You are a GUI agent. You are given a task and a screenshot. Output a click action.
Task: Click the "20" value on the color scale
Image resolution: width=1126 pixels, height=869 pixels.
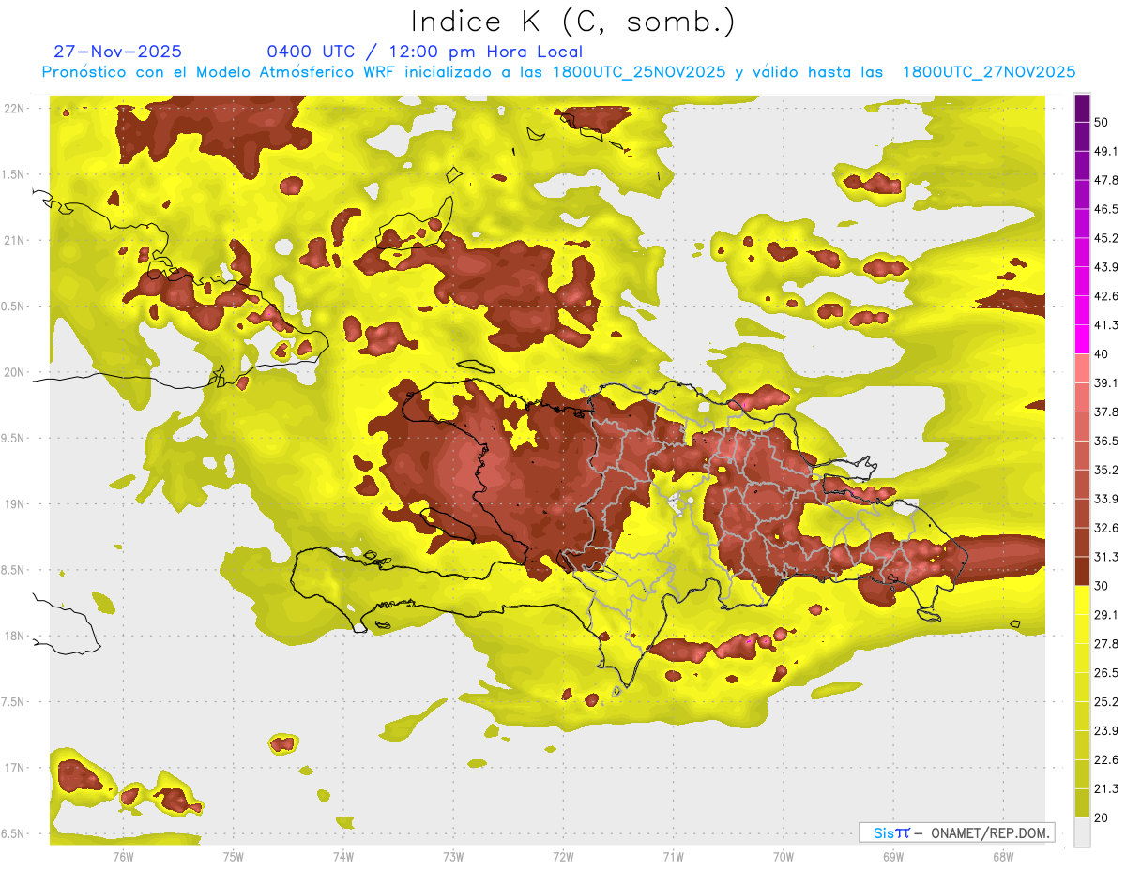[x=1103, y=817]
